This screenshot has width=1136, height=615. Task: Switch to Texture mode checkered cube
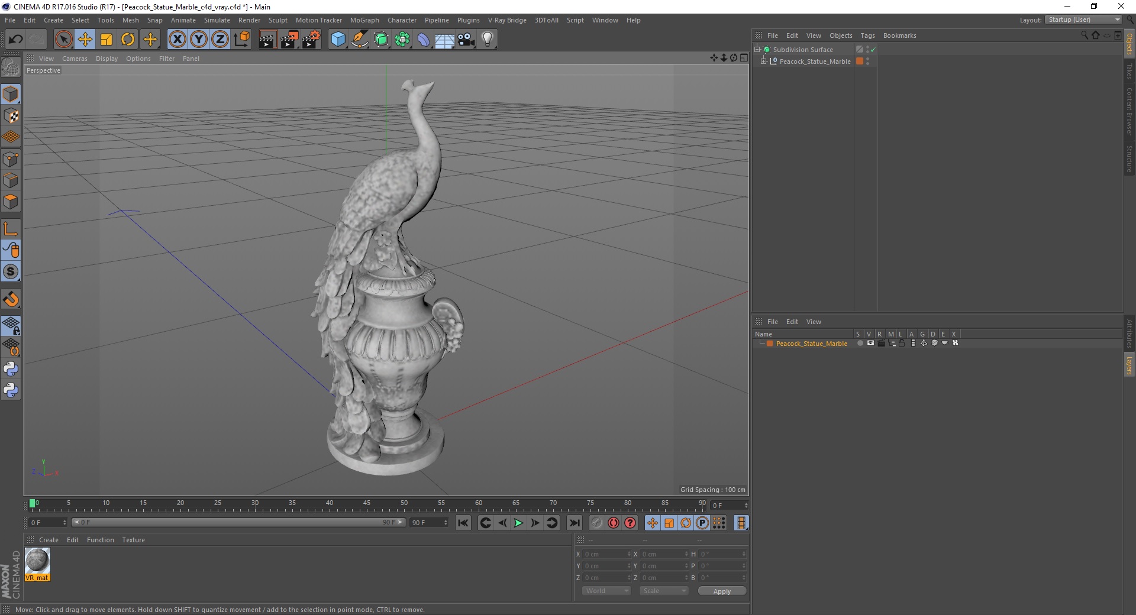pyautogui.click(x=11, y=116)
